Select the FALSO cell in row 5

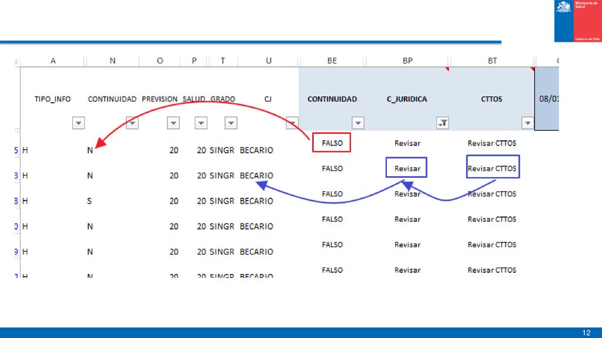coord(332,143)
